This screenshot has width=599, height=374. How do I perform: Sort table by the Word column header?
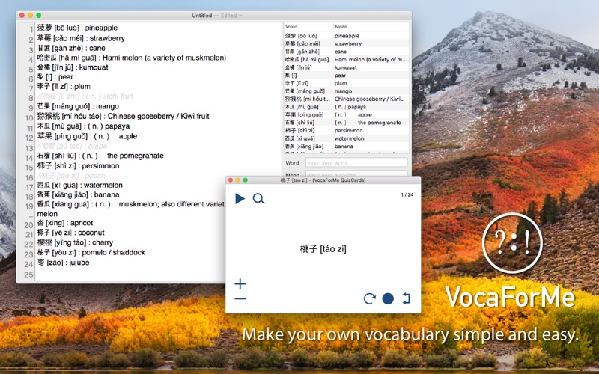tap(308, 27)
